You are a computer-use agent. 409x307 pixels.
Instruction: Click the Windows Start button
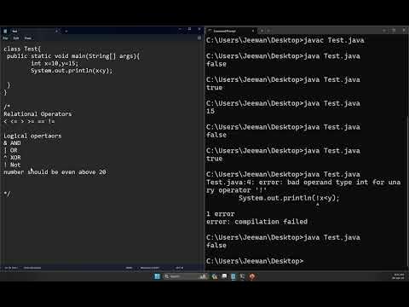point(157,276)
